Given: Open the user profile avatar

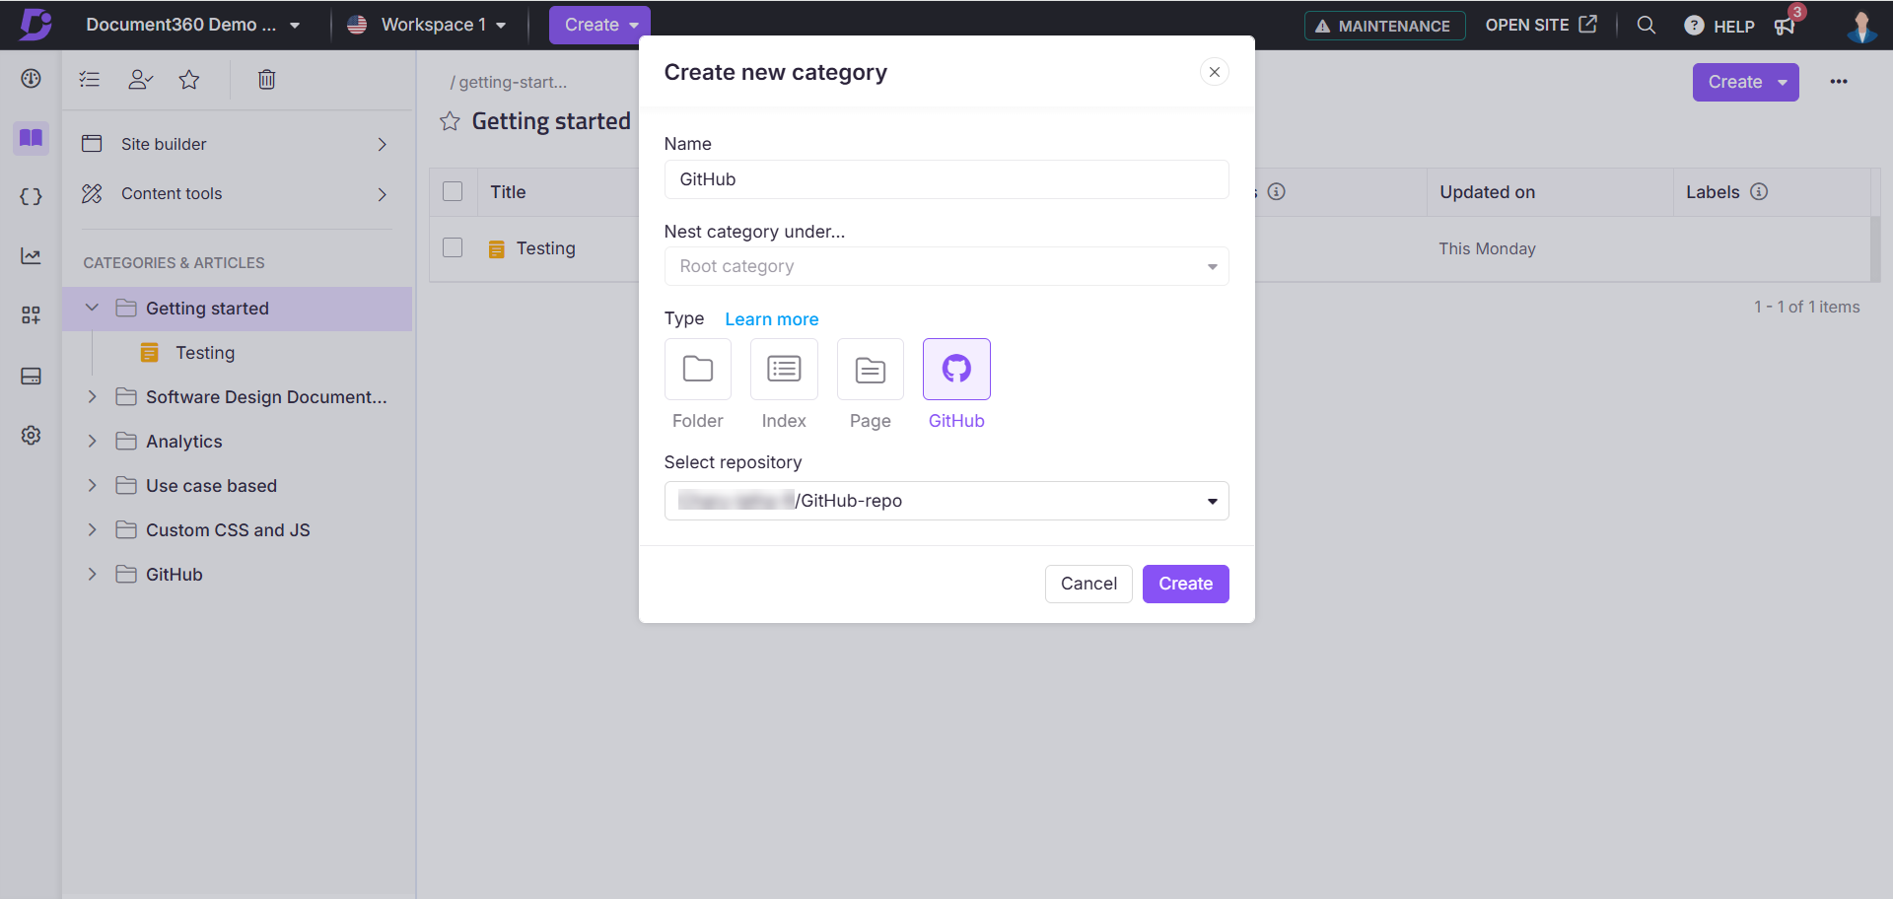Looking at the screenshot, I should (1861, 26).
